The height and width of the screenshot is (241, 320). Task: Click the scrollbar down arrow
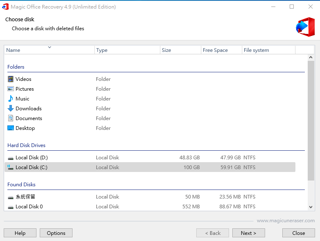point(311,207)
